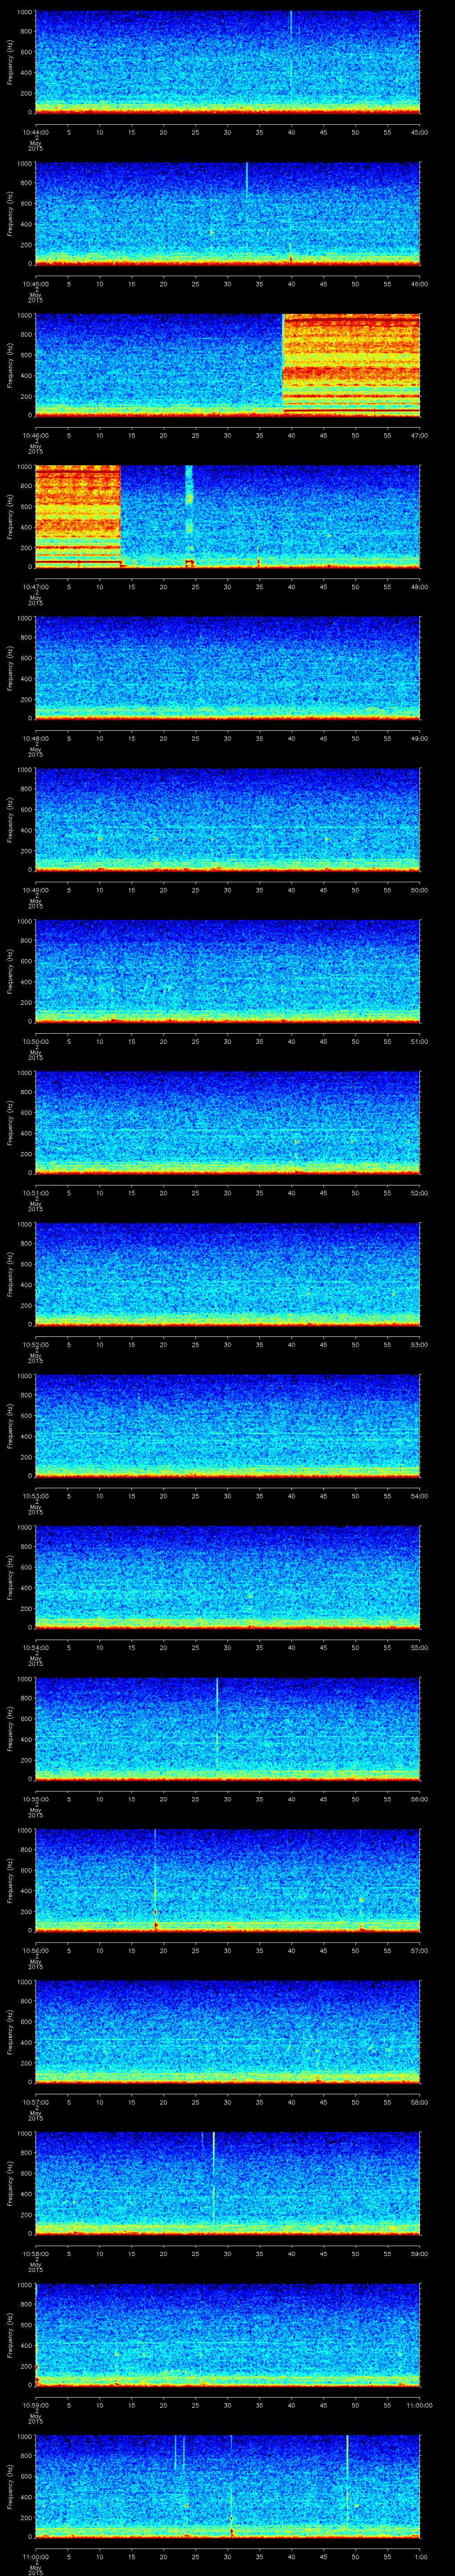Image resolution: width=455 pixels, height=2576 pixels.
Task: Open the 10:53 spectrogram panel
Action: tap(227, 1426)
